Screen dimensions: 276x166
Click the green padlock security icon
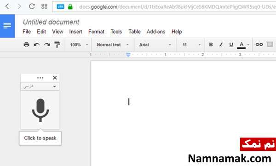click(x=70, y=7)
